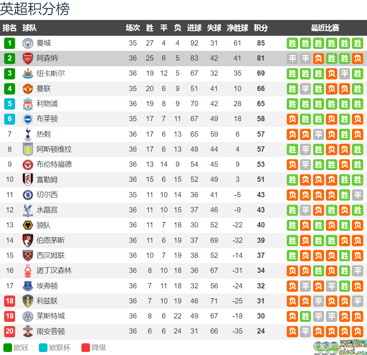
Task: Click red 降级 legend color swatch
Action: (x=86, y=347)
